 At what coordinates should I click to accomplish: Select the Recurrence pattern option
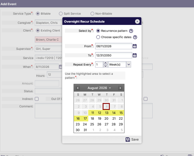pos(98,31)
